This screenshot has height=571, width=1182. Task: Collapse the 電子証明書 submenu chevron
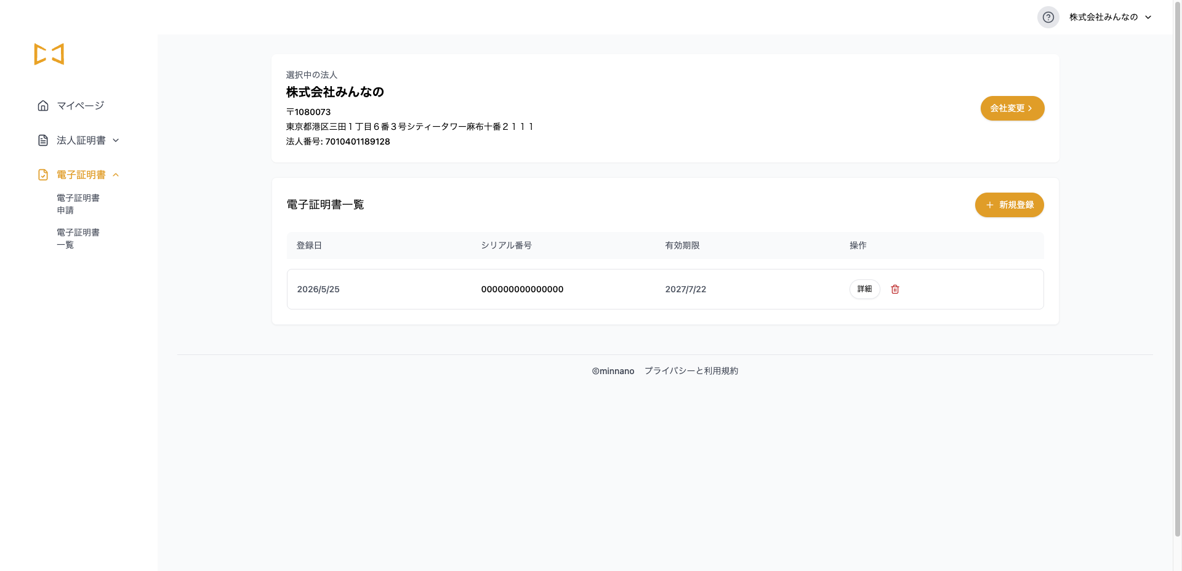click(x=116, y=175)
